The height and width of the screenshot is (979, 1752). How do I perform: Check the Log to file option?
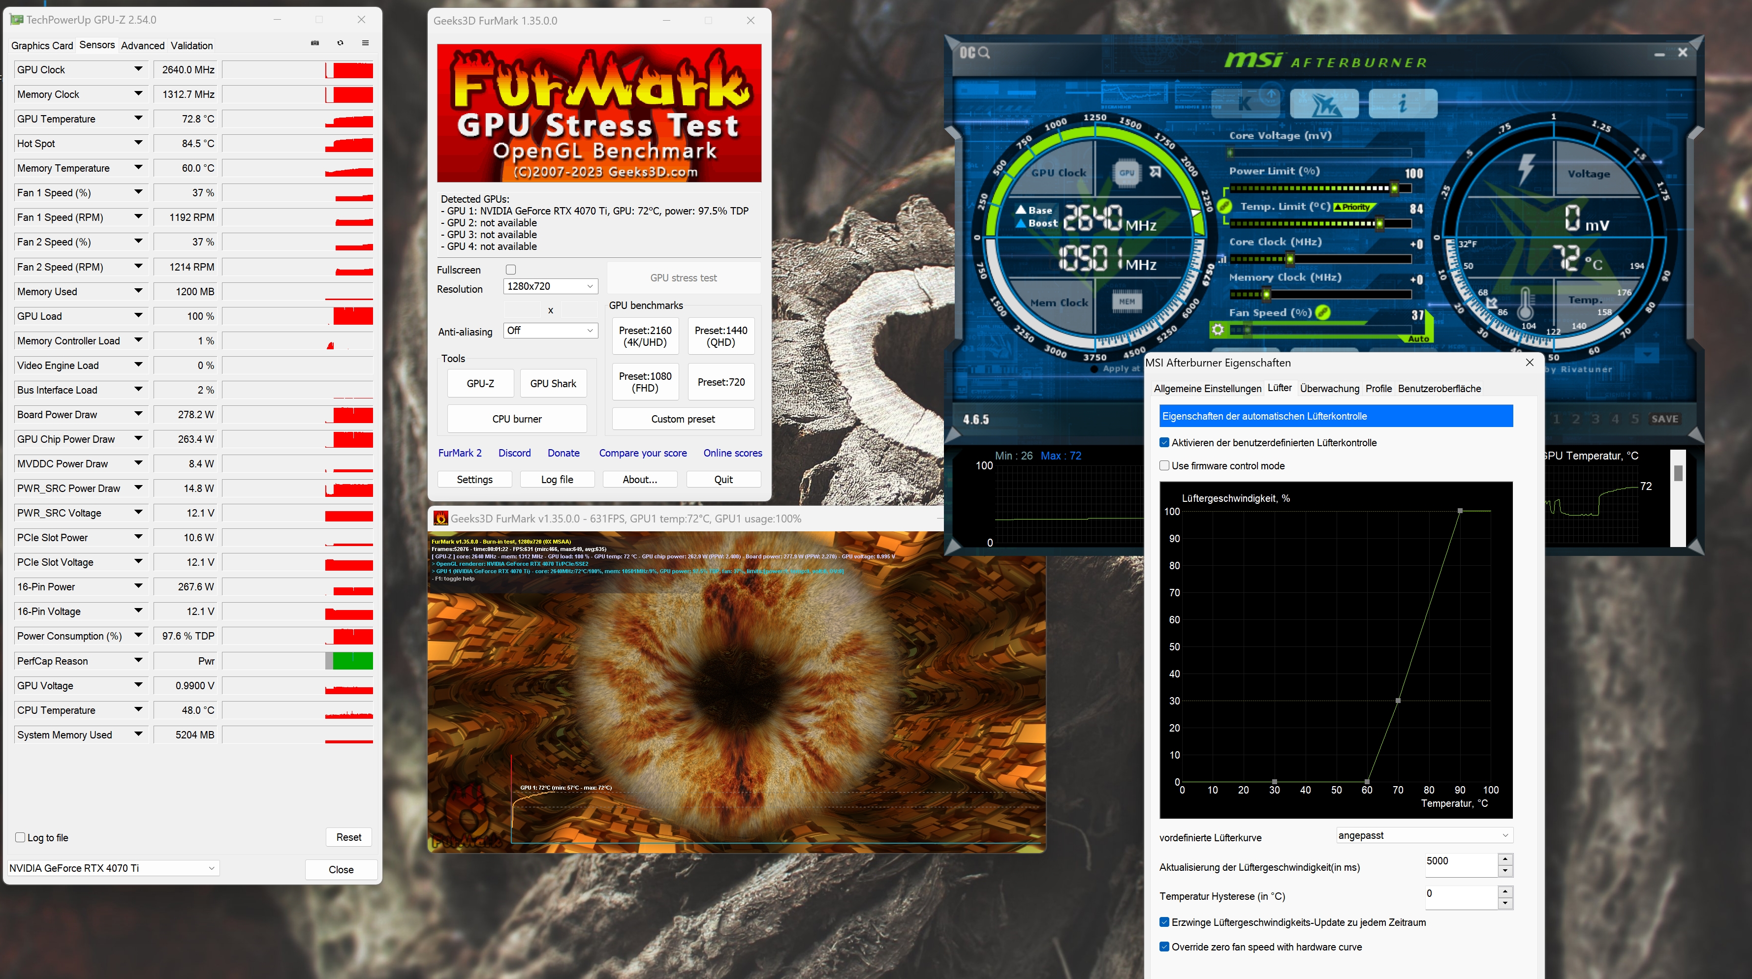pyautogui.click(x=20, y=838)
